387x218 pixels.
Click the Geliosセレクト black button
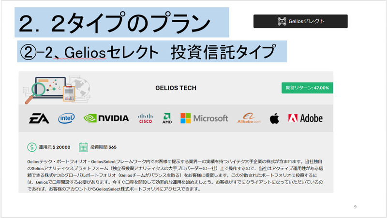pyautogui.click(x=300, y=21)
